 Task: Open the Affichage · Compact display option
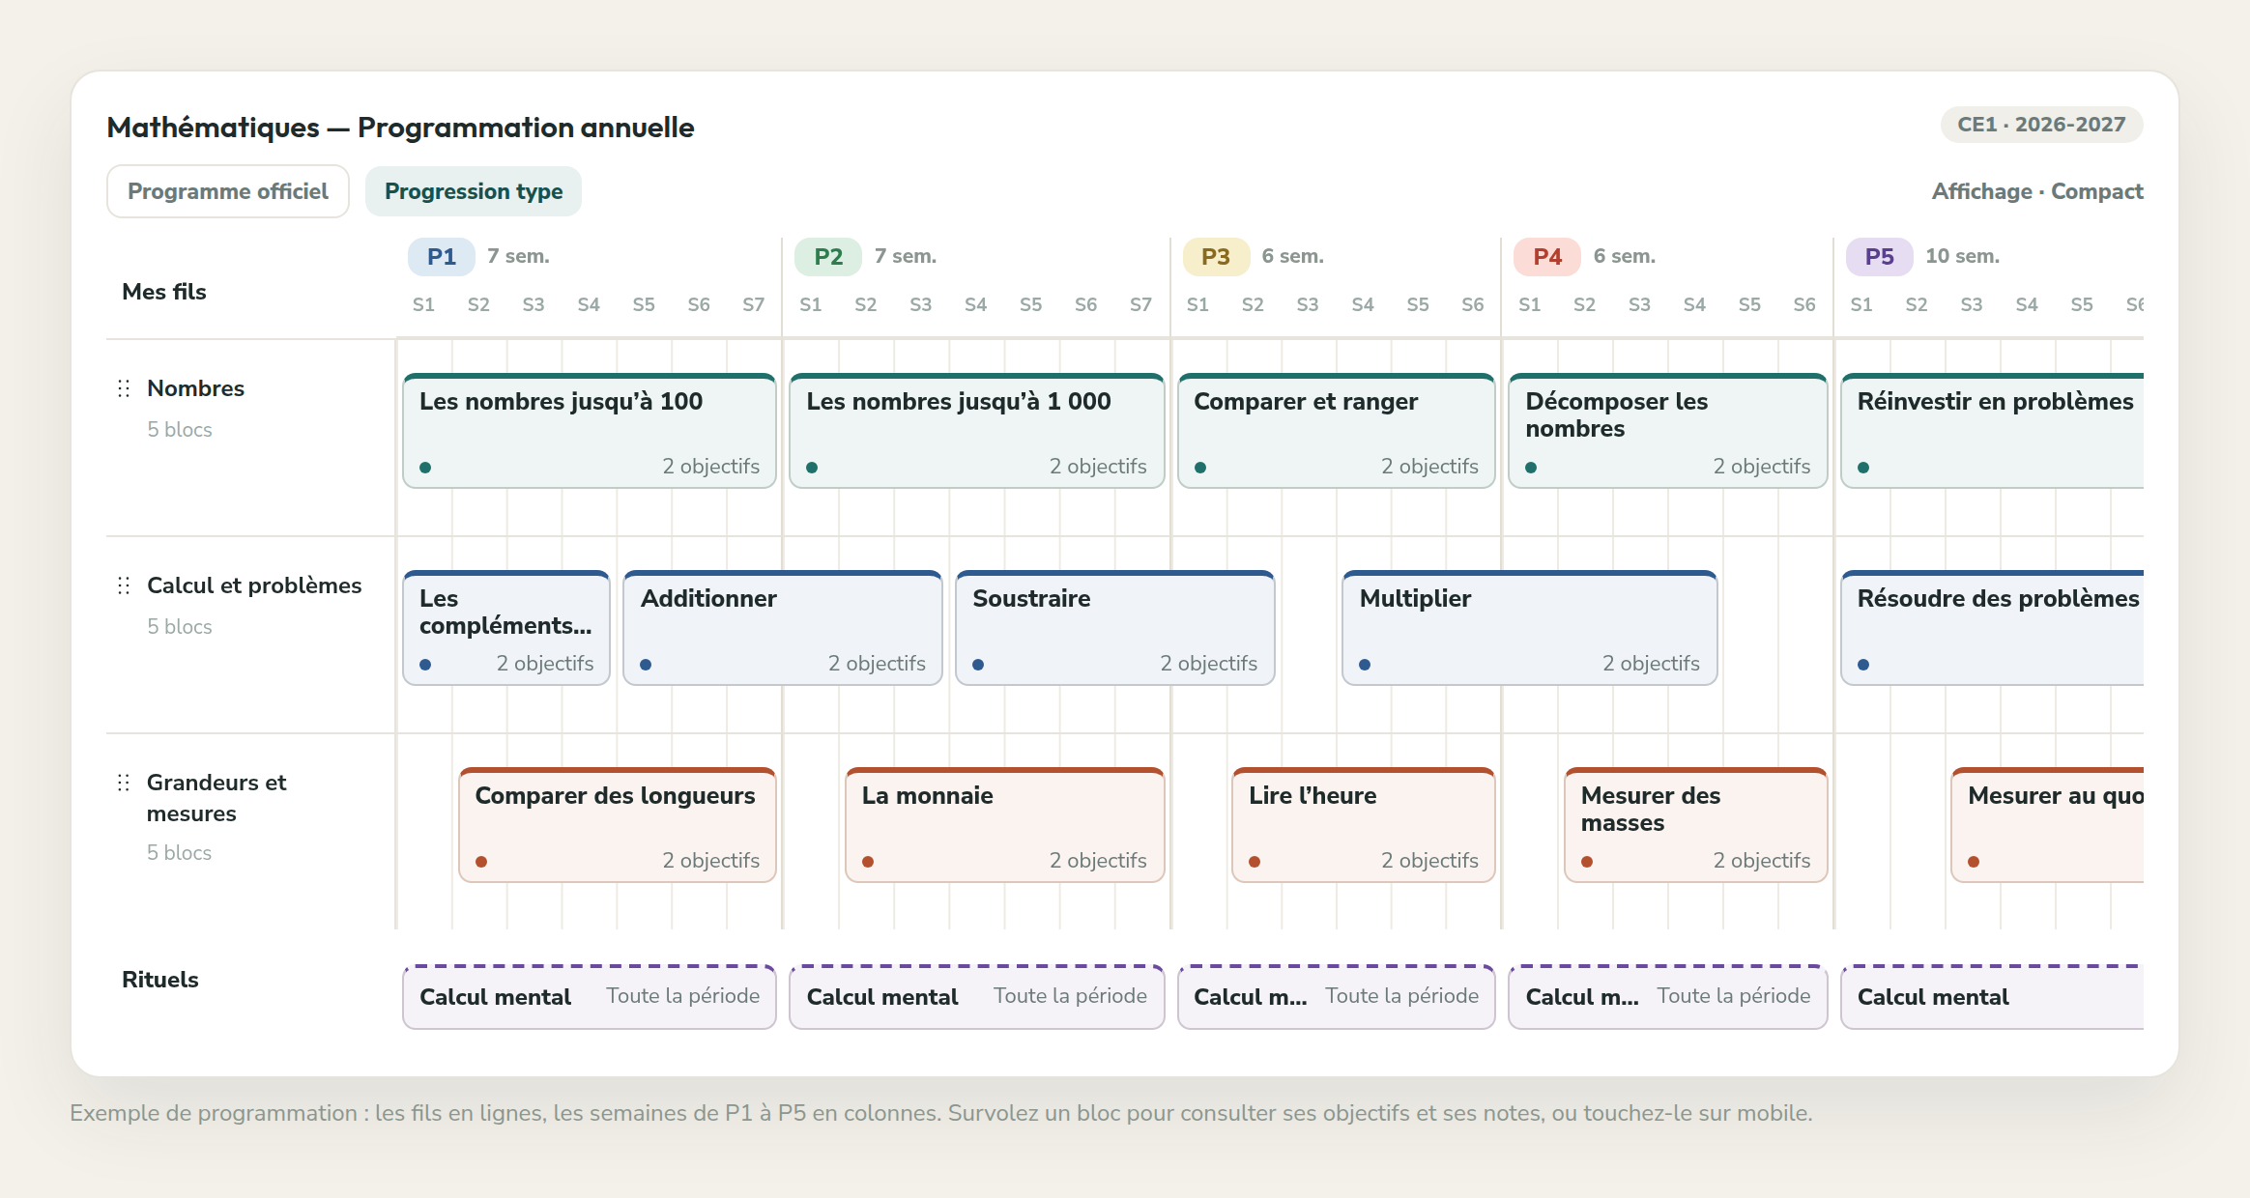point(2037,191)
